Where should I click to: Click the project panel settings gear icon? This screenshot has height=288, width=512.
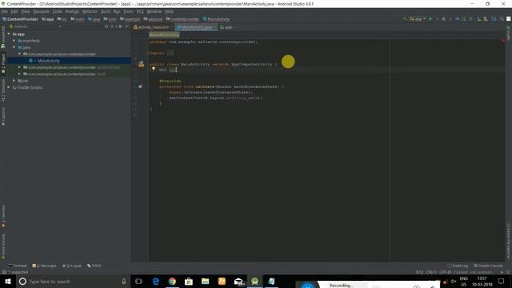[x=120, y=26]
